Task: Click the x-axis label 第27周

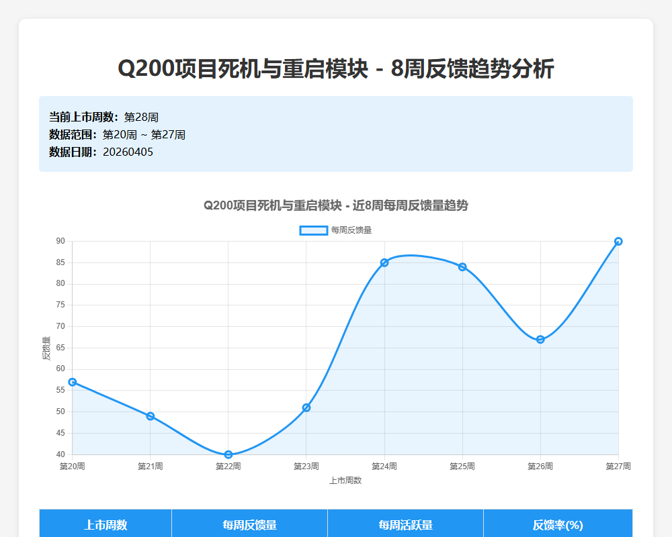Action: pyautogui.click(x=618, y=467)
